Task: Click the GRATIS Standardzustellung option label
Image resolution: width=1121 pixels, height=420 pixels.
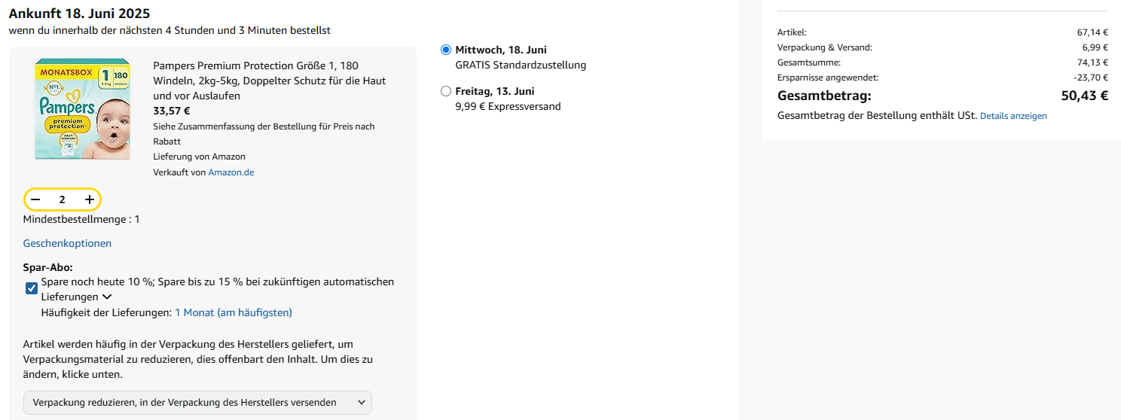Action: (x=521, y=65)
